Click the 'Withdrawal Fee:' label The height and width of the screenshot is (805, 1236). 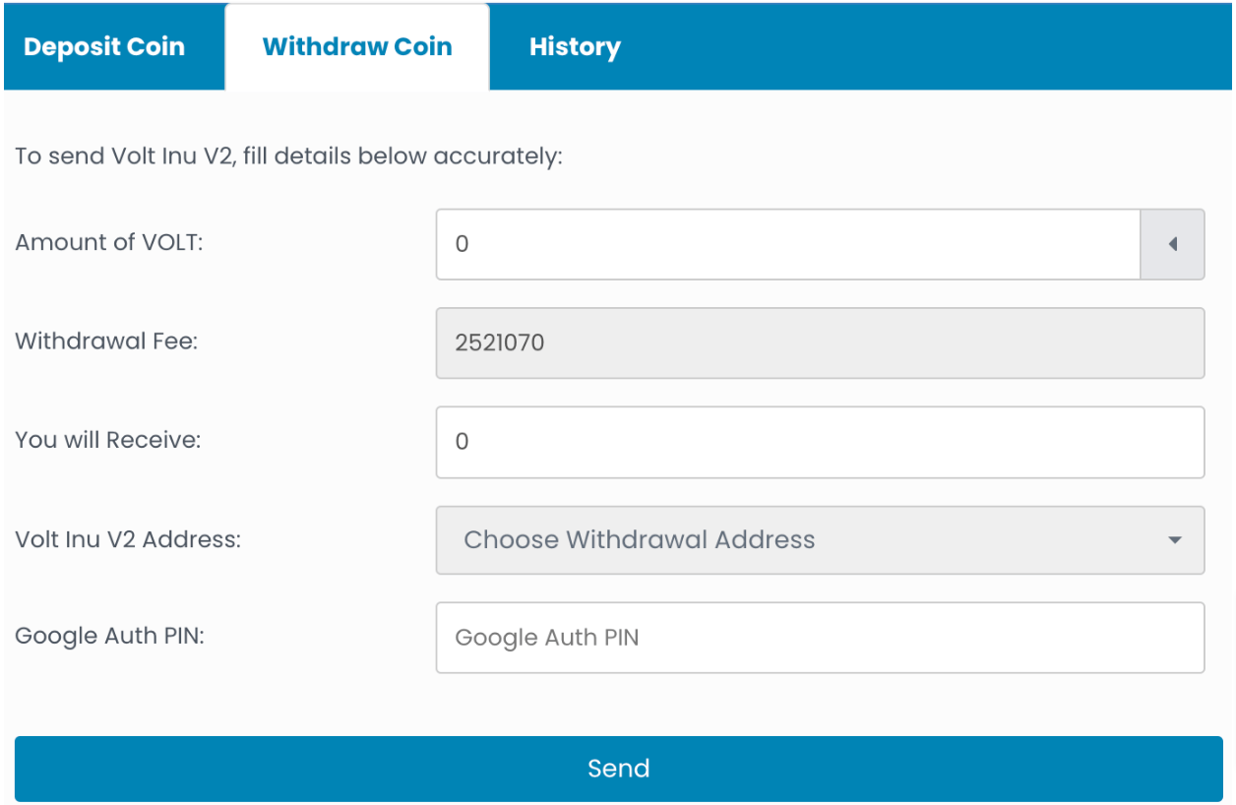[107, 341]
